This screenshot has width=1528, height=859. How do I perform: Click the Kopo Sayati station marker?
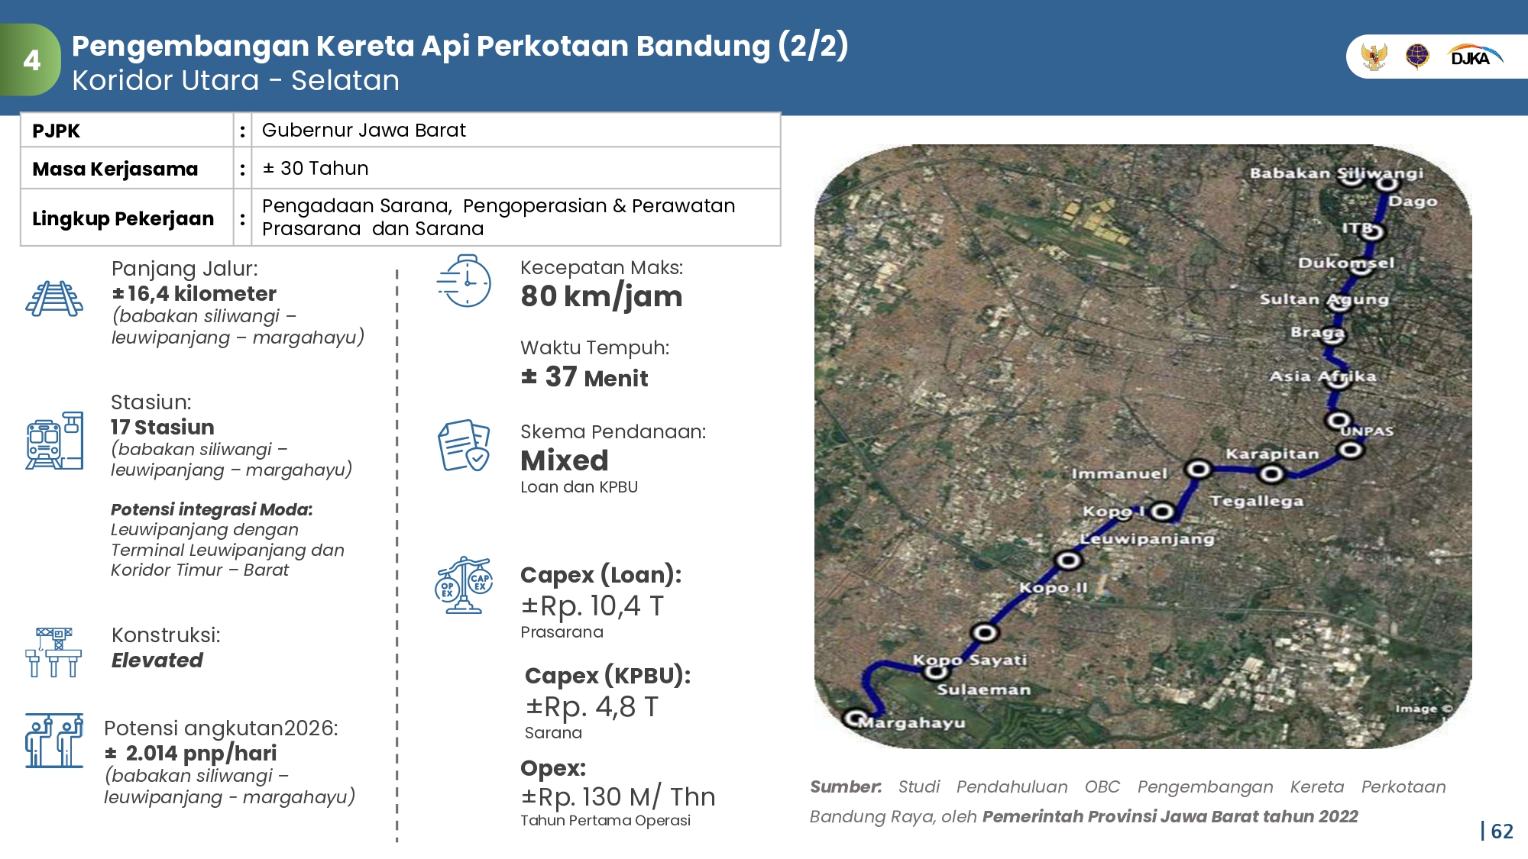tap(935, 671)
